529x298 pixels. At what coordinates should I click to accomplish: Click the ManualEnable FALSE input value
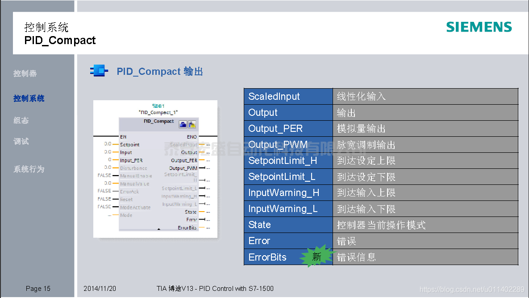point(104,176)
